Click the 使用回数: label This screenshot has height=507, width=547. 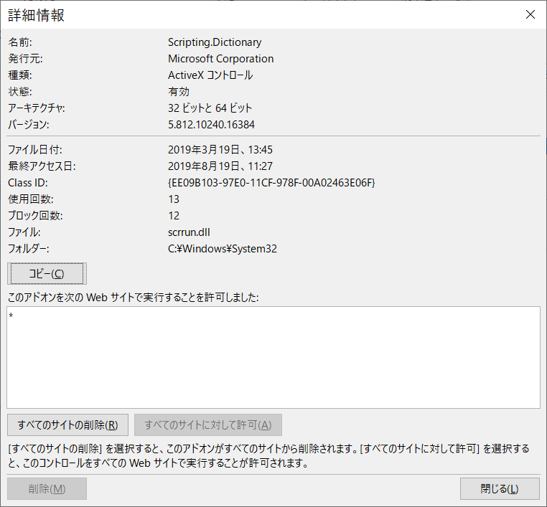[x=31, y=199]
